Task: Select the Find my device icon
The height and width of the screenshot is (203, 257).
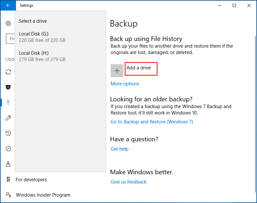Action: click(8, 164)
